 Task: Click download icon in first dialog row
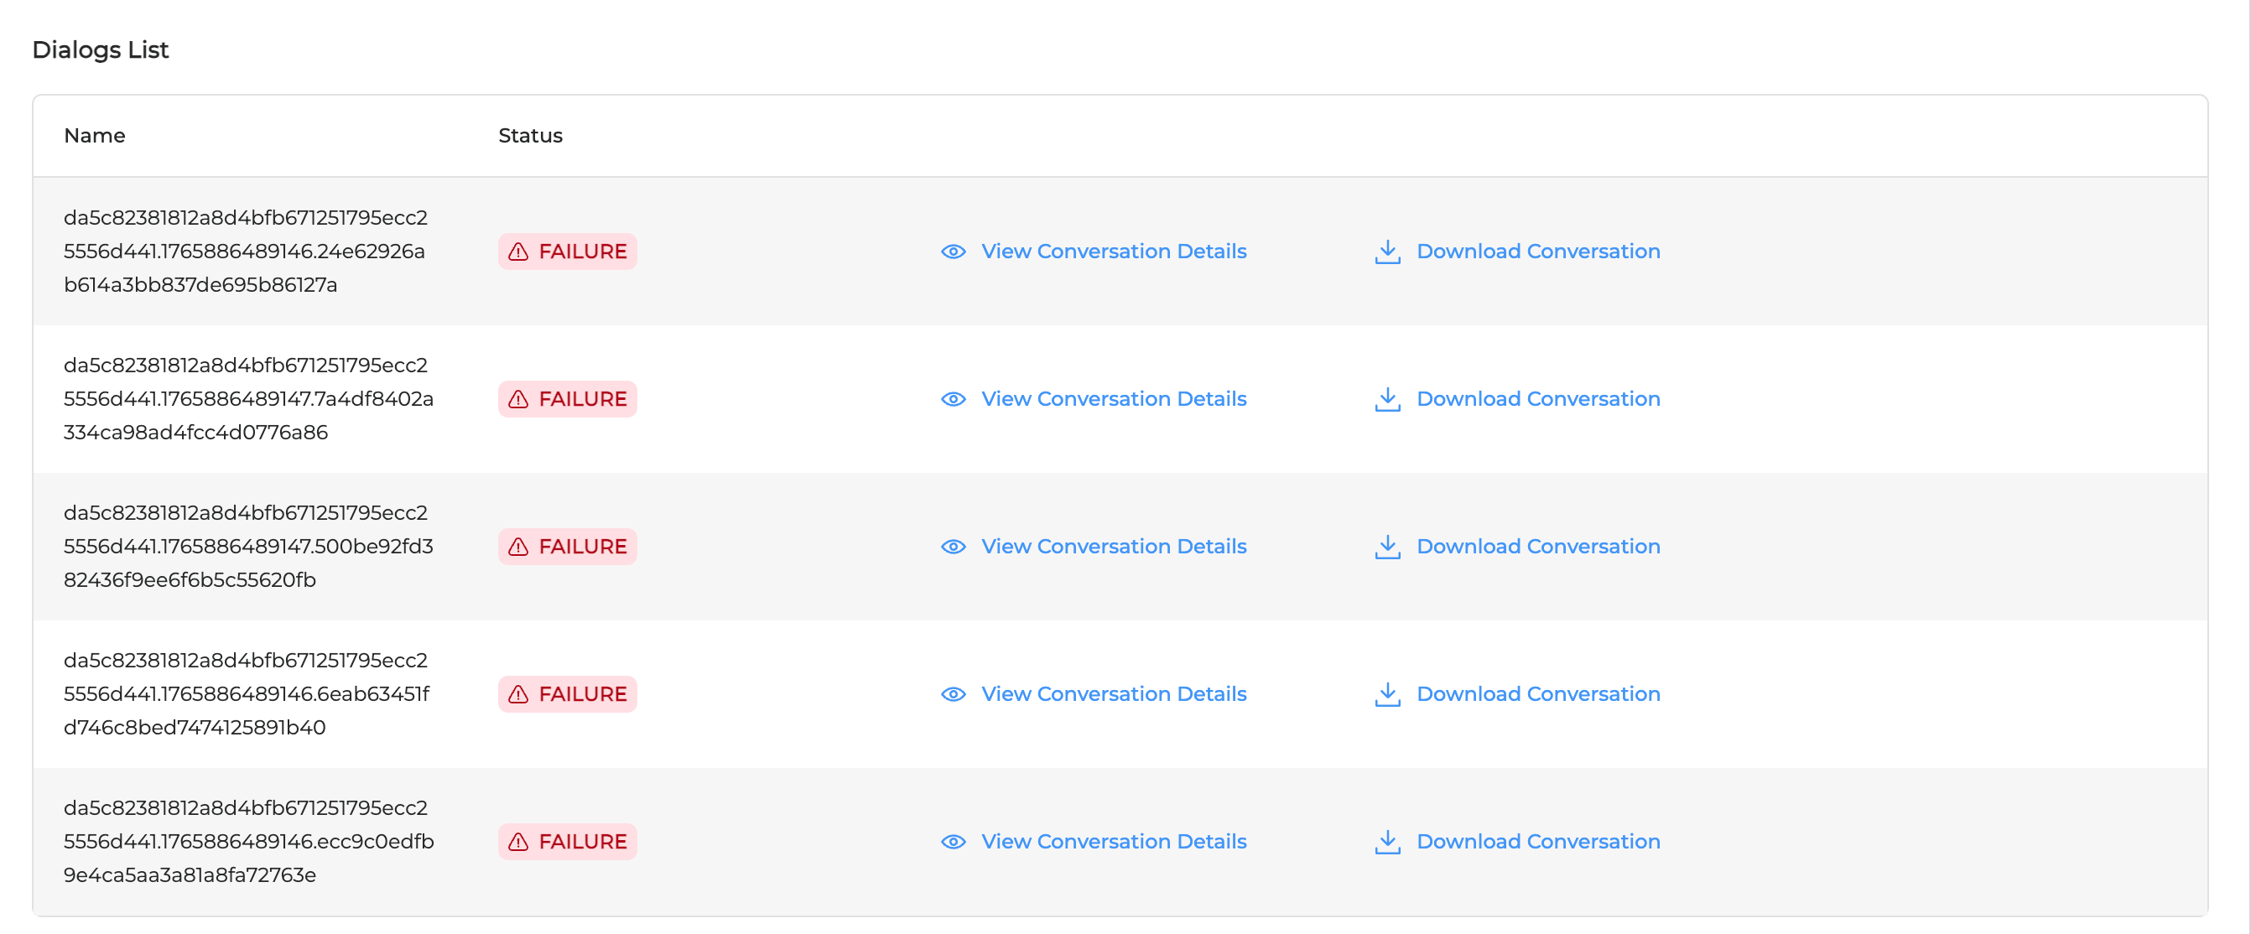point(1387,252)
